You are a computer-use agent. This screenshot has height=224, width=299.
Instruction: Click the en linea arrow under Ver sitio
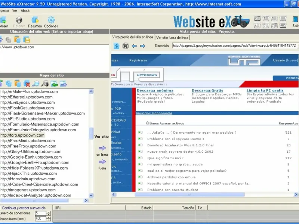[102, 148]
